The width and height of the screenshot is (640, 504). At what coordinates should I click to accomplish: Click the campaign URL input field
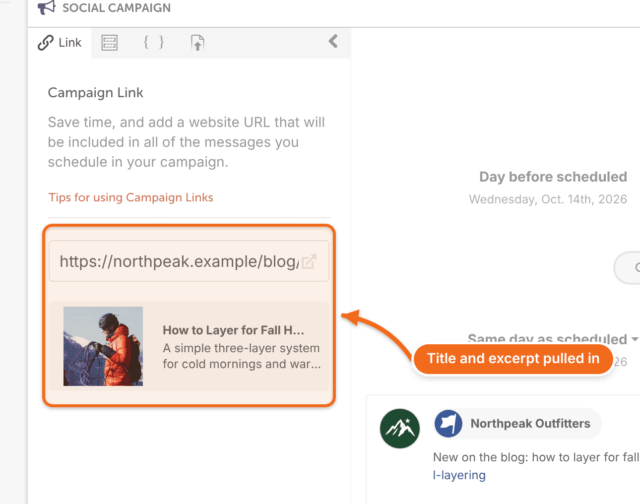[189, 261]
